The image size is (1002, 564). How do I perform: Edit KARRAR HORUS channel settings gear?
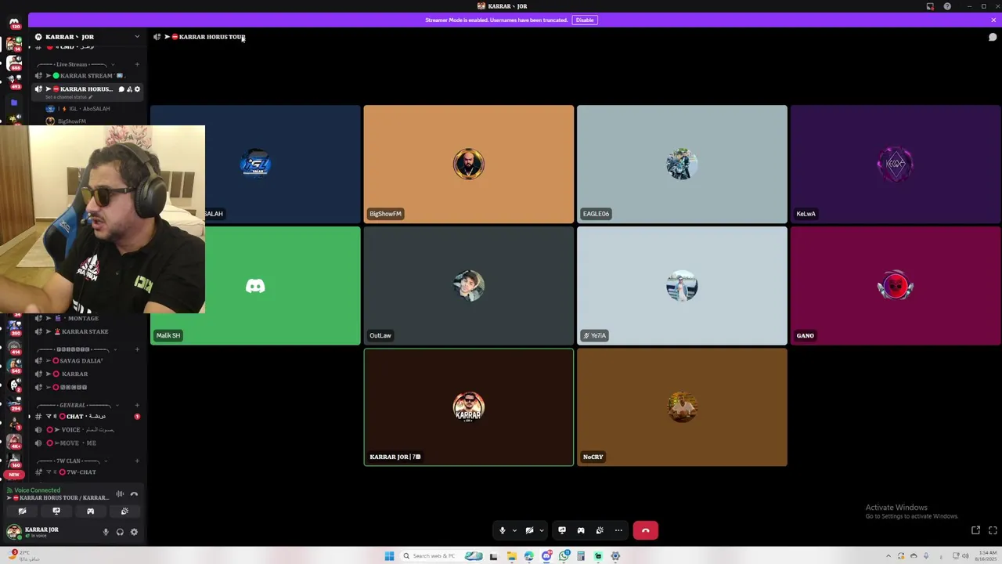click(x=137, y=89)
